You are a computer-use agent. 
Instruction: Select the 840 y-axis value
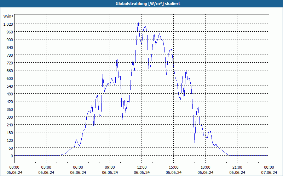pos(10,47)
